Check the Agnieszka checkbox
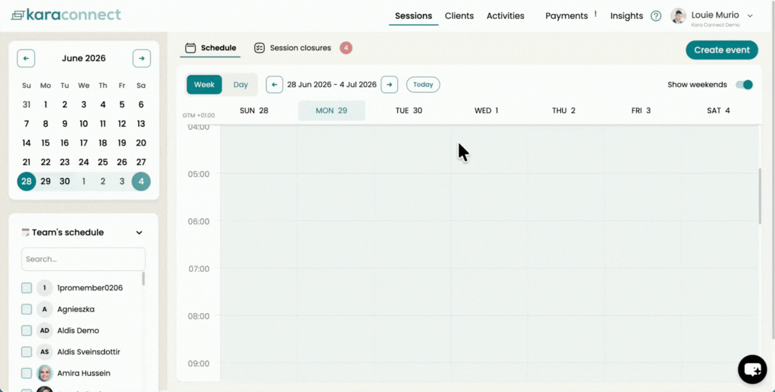775x392 pixels. (x=27, y=309)
